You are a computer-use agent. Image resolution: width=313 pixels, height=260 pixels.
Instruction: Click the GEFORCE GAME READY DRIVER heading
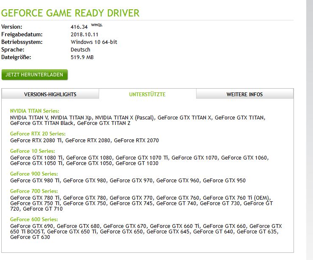70,13
